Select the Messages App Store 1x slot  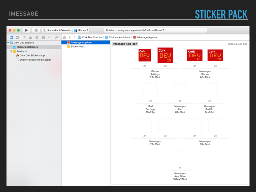click(180, 157)
